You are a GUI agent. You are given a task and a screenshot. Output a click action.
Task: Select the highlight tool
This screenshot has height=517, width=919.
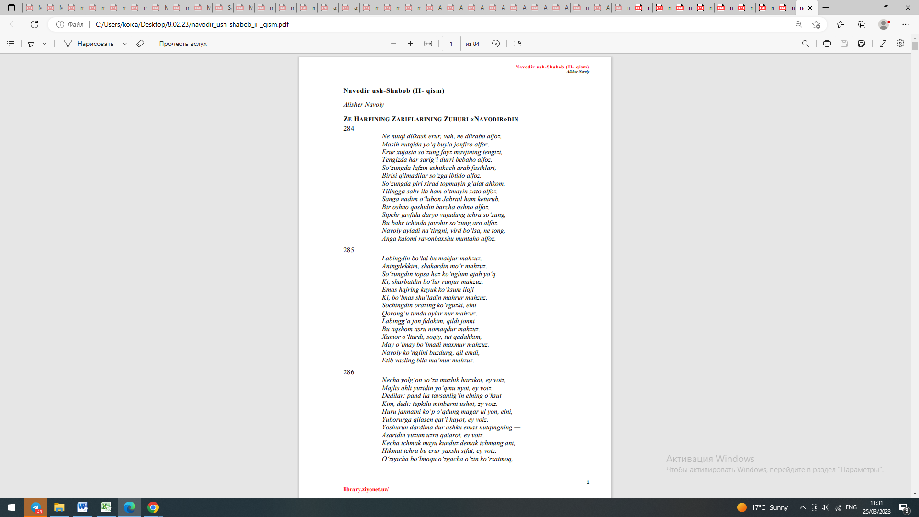point(31,44)
